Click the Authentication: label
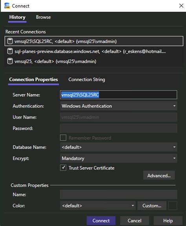Image resolution: width=186 pixels, height=226 pixels. (x=28, y=106)
